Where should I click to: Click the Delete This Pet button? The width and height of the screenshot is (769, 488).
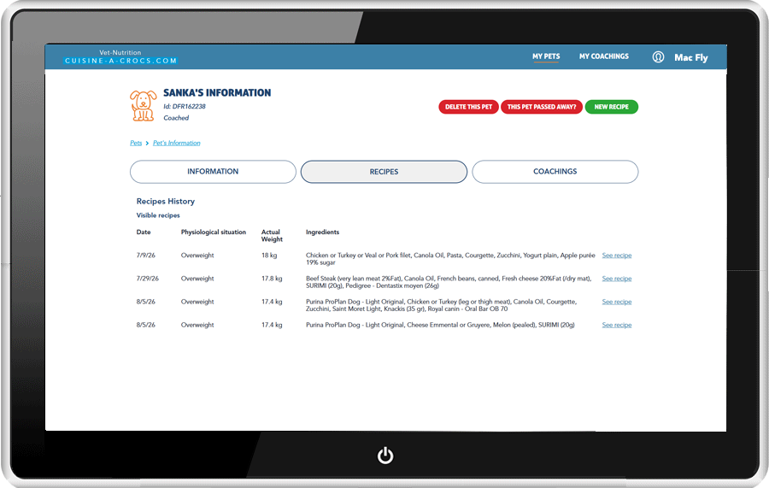coord(468,107)
